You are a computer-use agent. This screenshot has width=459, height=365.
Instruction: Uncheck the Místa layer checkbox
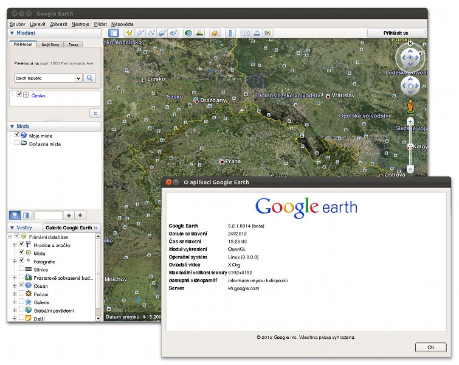[x=22, y=252]
